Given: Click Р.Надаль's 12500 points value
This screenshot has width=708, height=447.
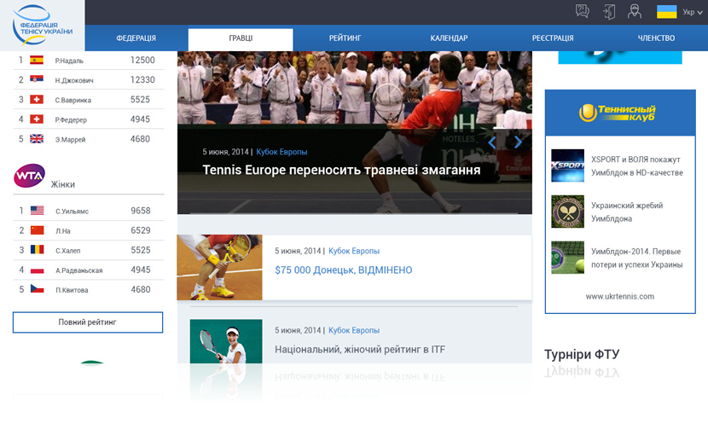Looking at the screenshot, I should [142, 60].
